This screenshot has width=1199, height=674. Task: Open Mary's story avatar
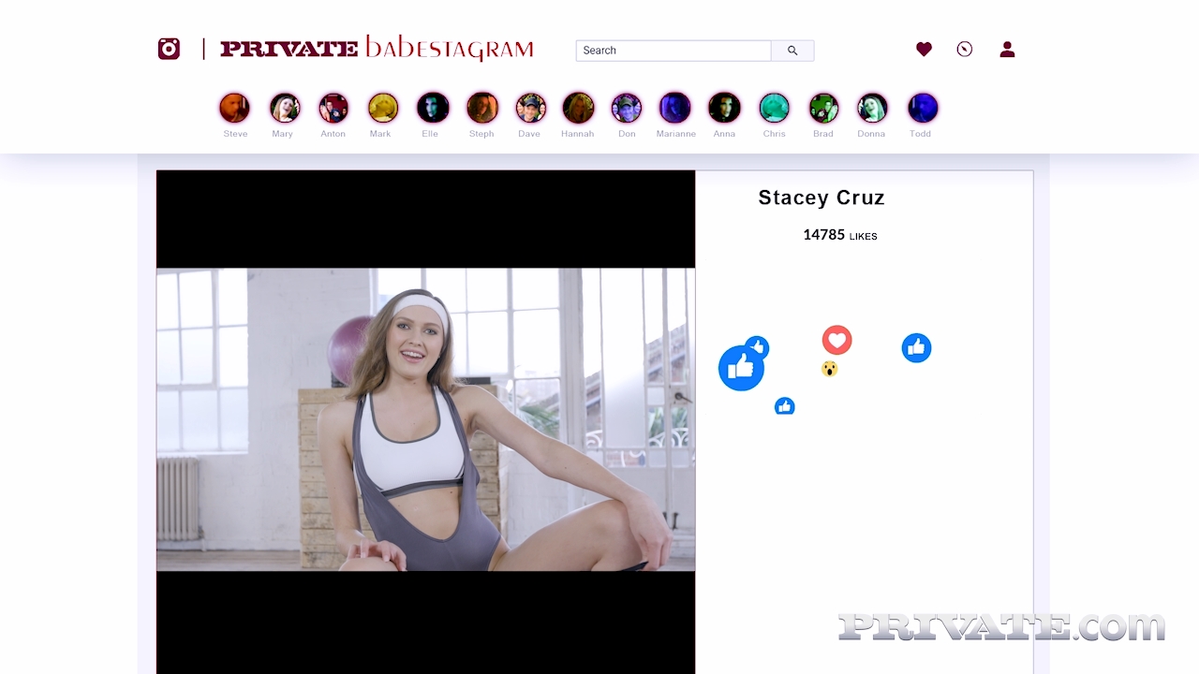[x=285, y=108]
